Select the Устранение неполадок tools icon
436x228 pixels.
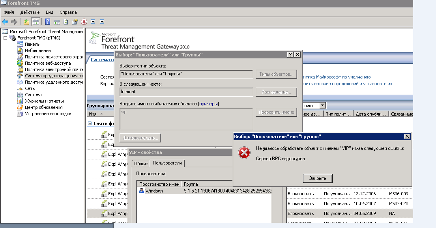coord(20,114)
